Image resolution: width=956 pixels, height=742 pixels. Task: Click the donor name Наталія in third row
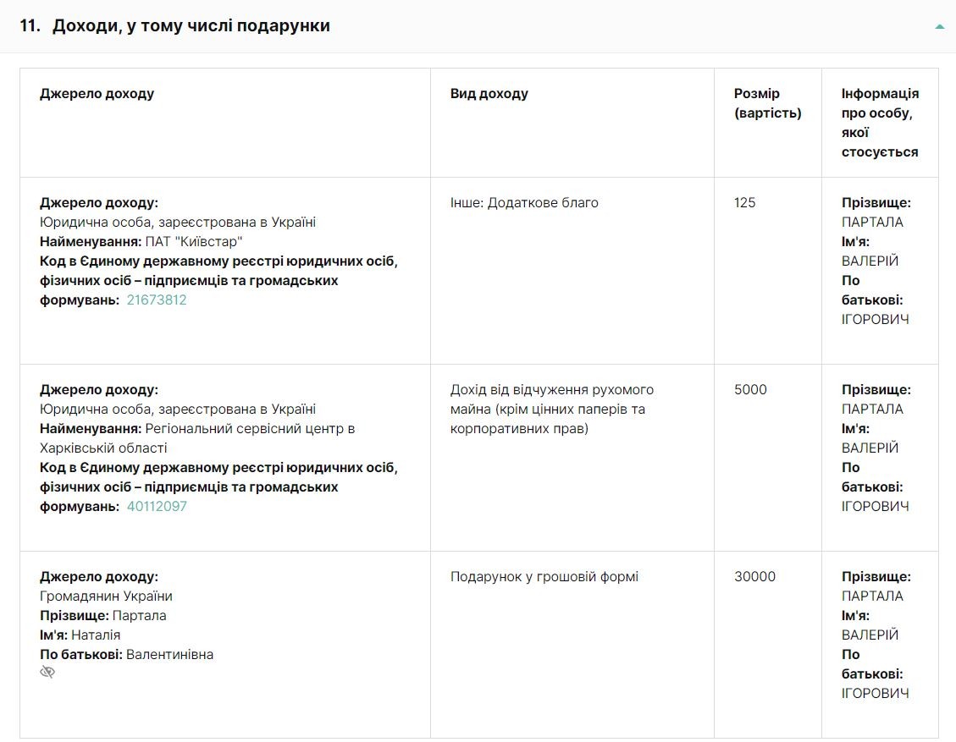(96, 635)
